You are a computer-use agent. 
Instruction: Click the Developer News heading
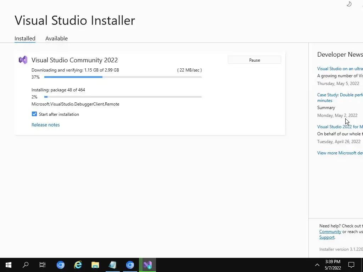pyautogui.click(x=340, y=54)
